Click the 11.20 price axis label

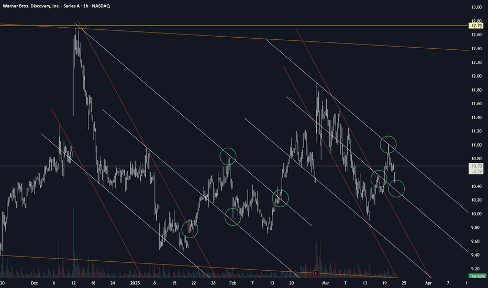(476, 131)
